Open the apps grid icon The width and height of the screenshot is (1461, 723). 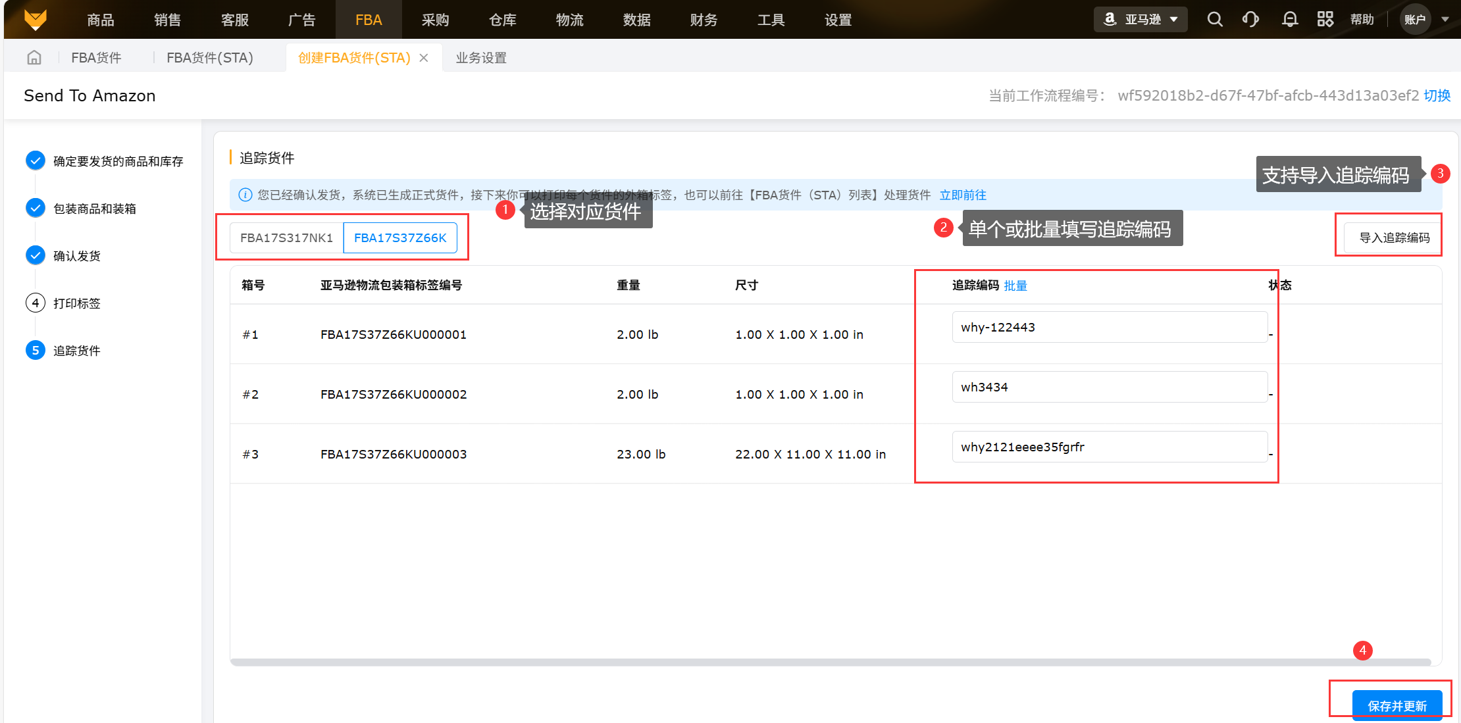coord(1325,19)
